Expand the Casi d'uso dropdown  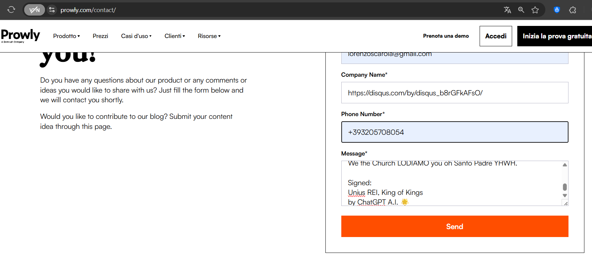click(x=136, y=36)
